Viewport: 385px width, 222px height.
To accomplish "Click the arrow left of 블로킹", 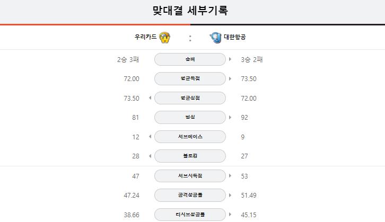I will point(150,156).
